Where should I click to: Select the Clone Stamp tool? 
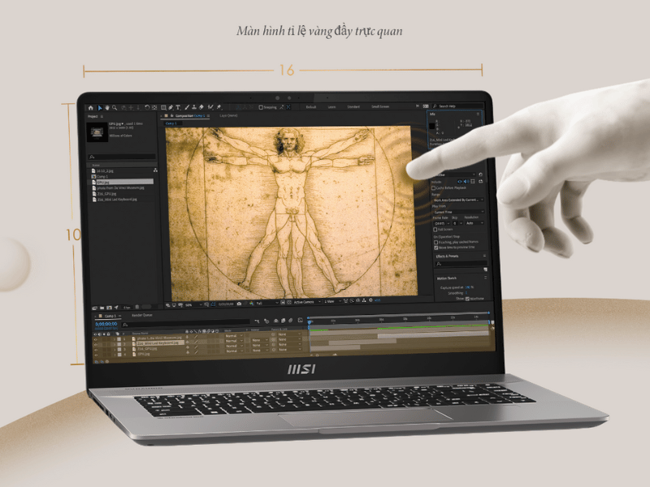click(194, 107)
